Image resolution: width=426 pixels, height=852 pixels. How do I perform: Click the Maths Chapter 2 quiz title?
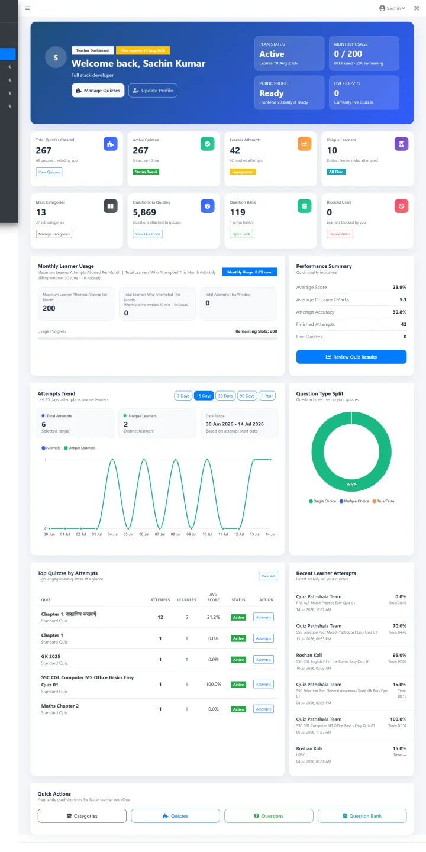pos(60,706)
